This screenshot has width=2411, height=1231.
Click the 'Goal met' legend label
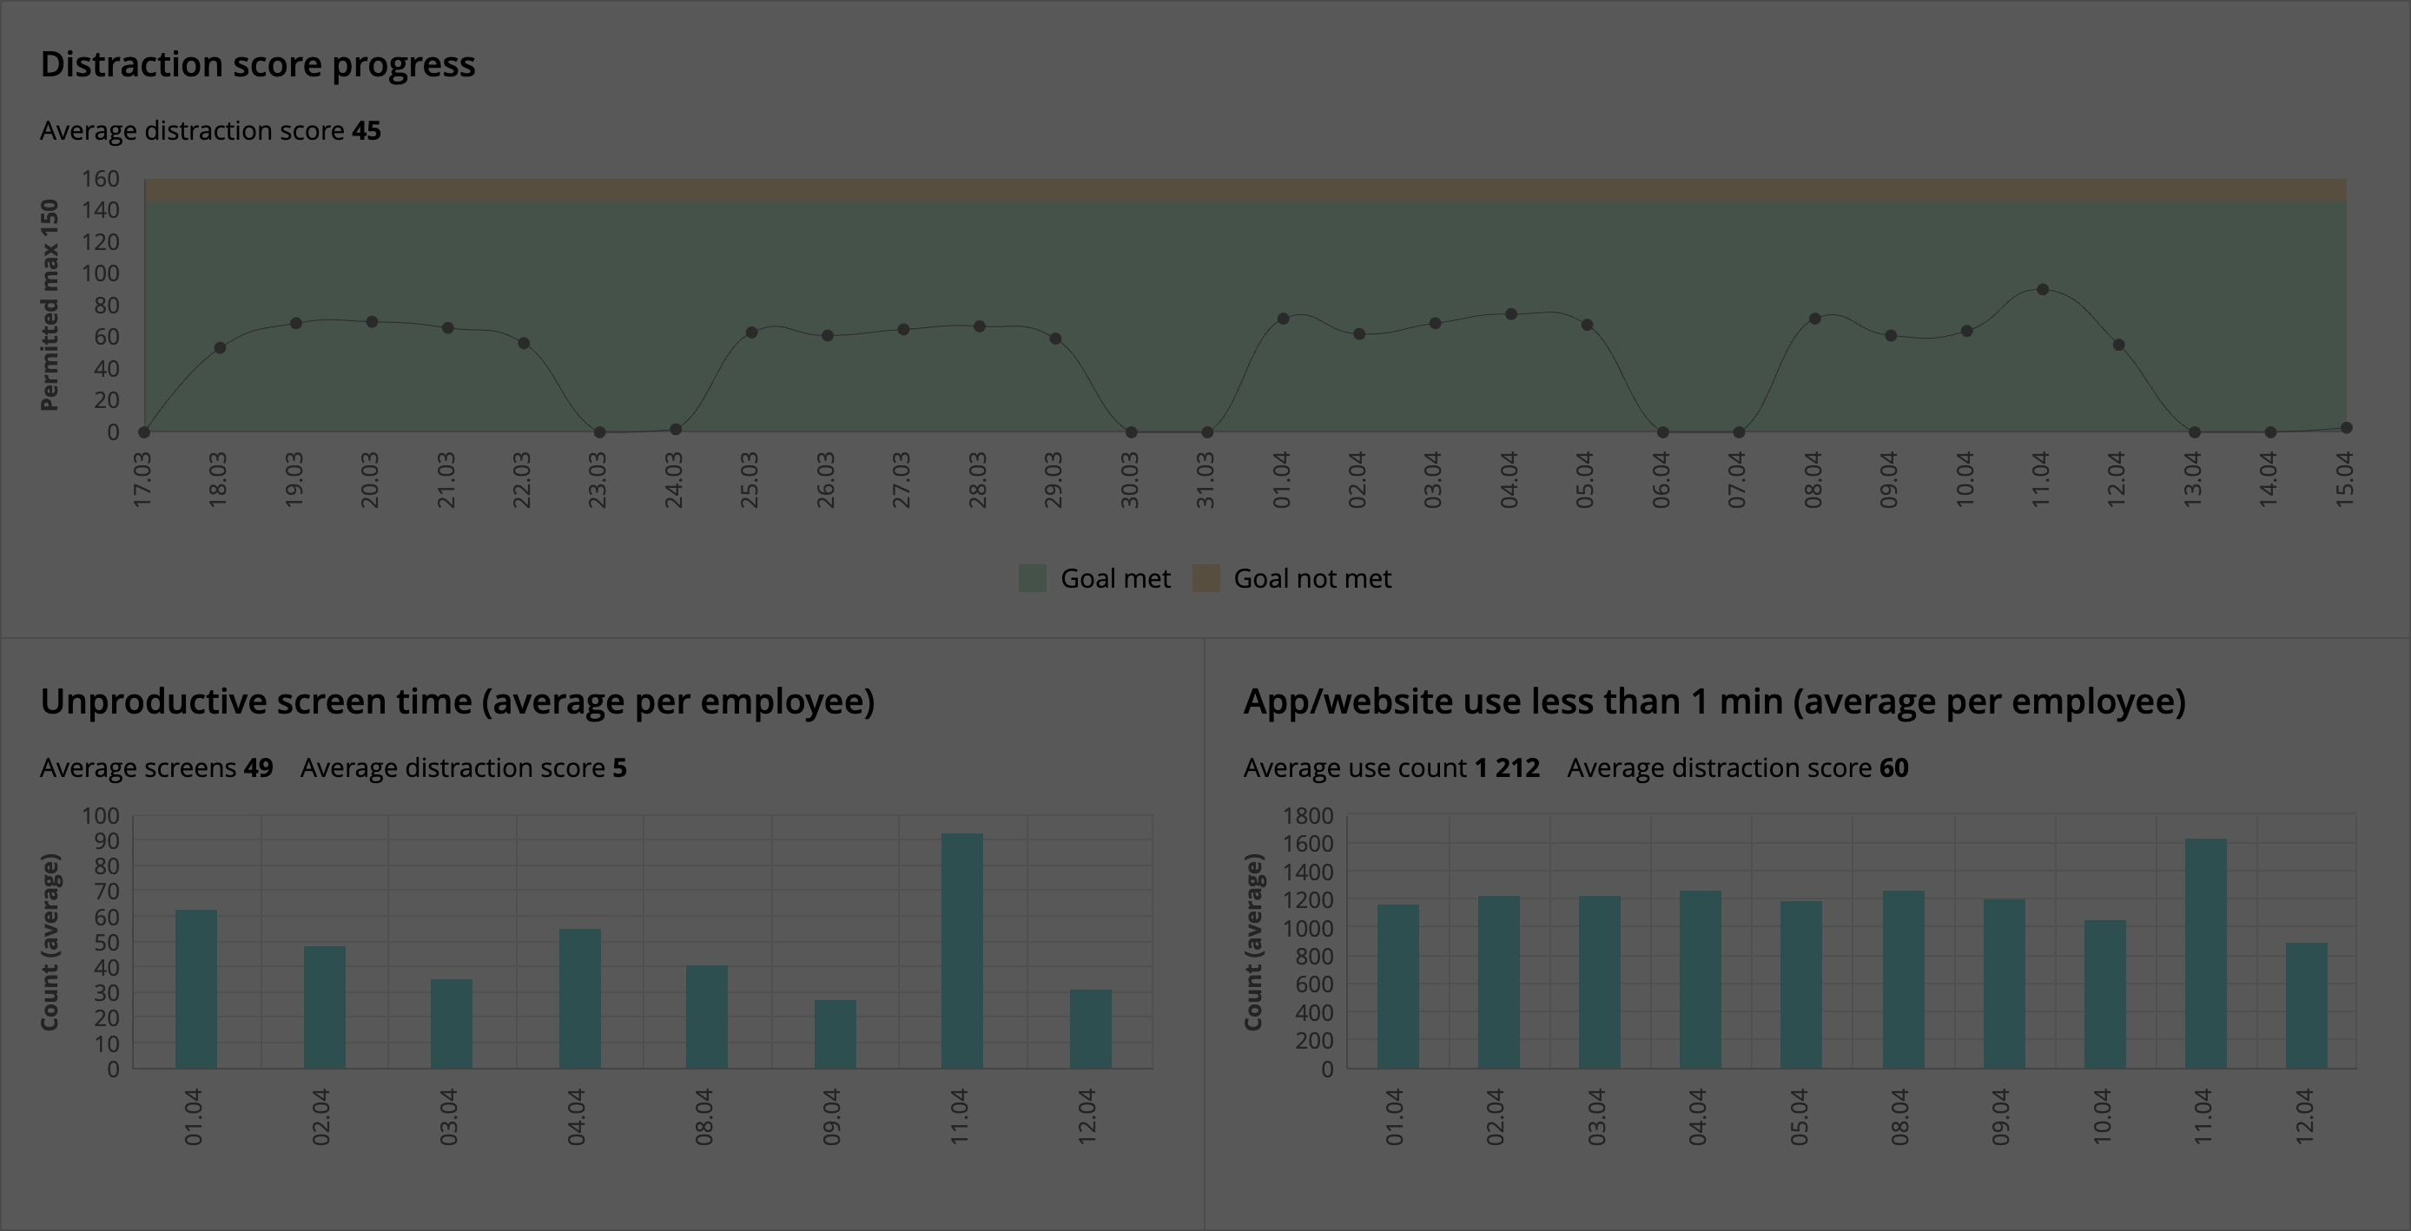coord(1114,578)
